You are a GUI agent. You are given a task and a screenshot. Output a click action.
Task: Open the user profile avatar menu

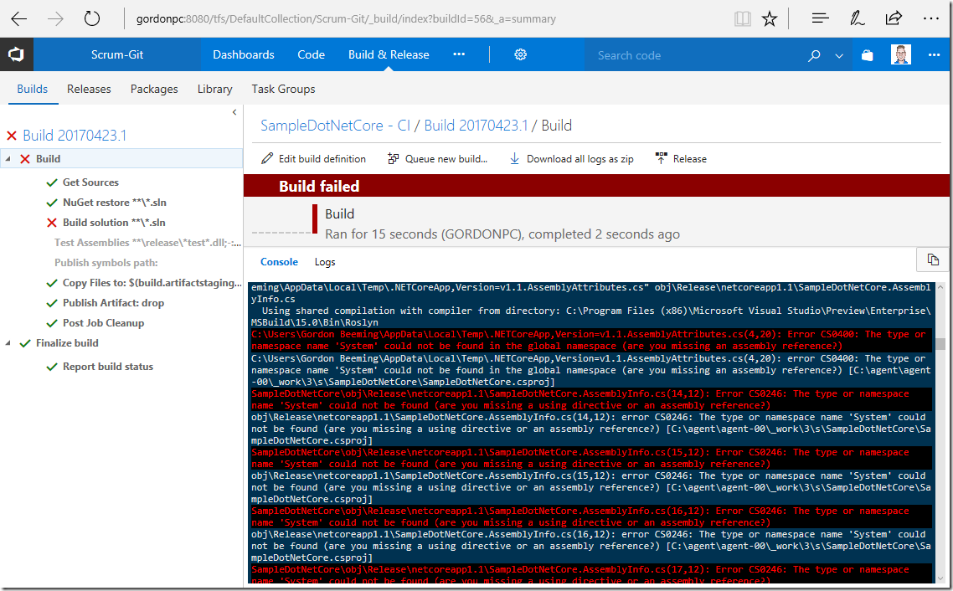tap(901, 54)
